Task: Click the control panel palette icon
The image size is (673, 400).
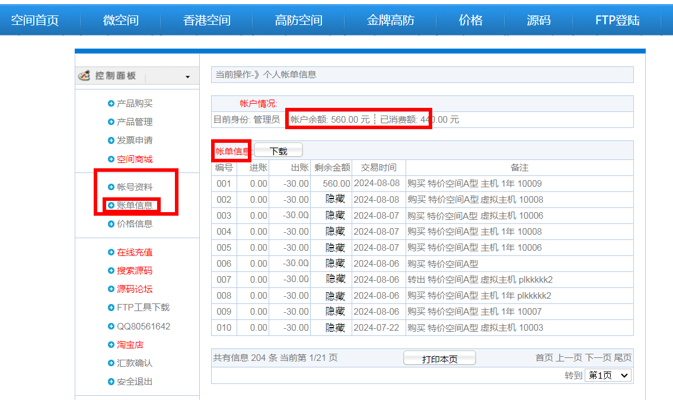Action: [x=84, y=76]
